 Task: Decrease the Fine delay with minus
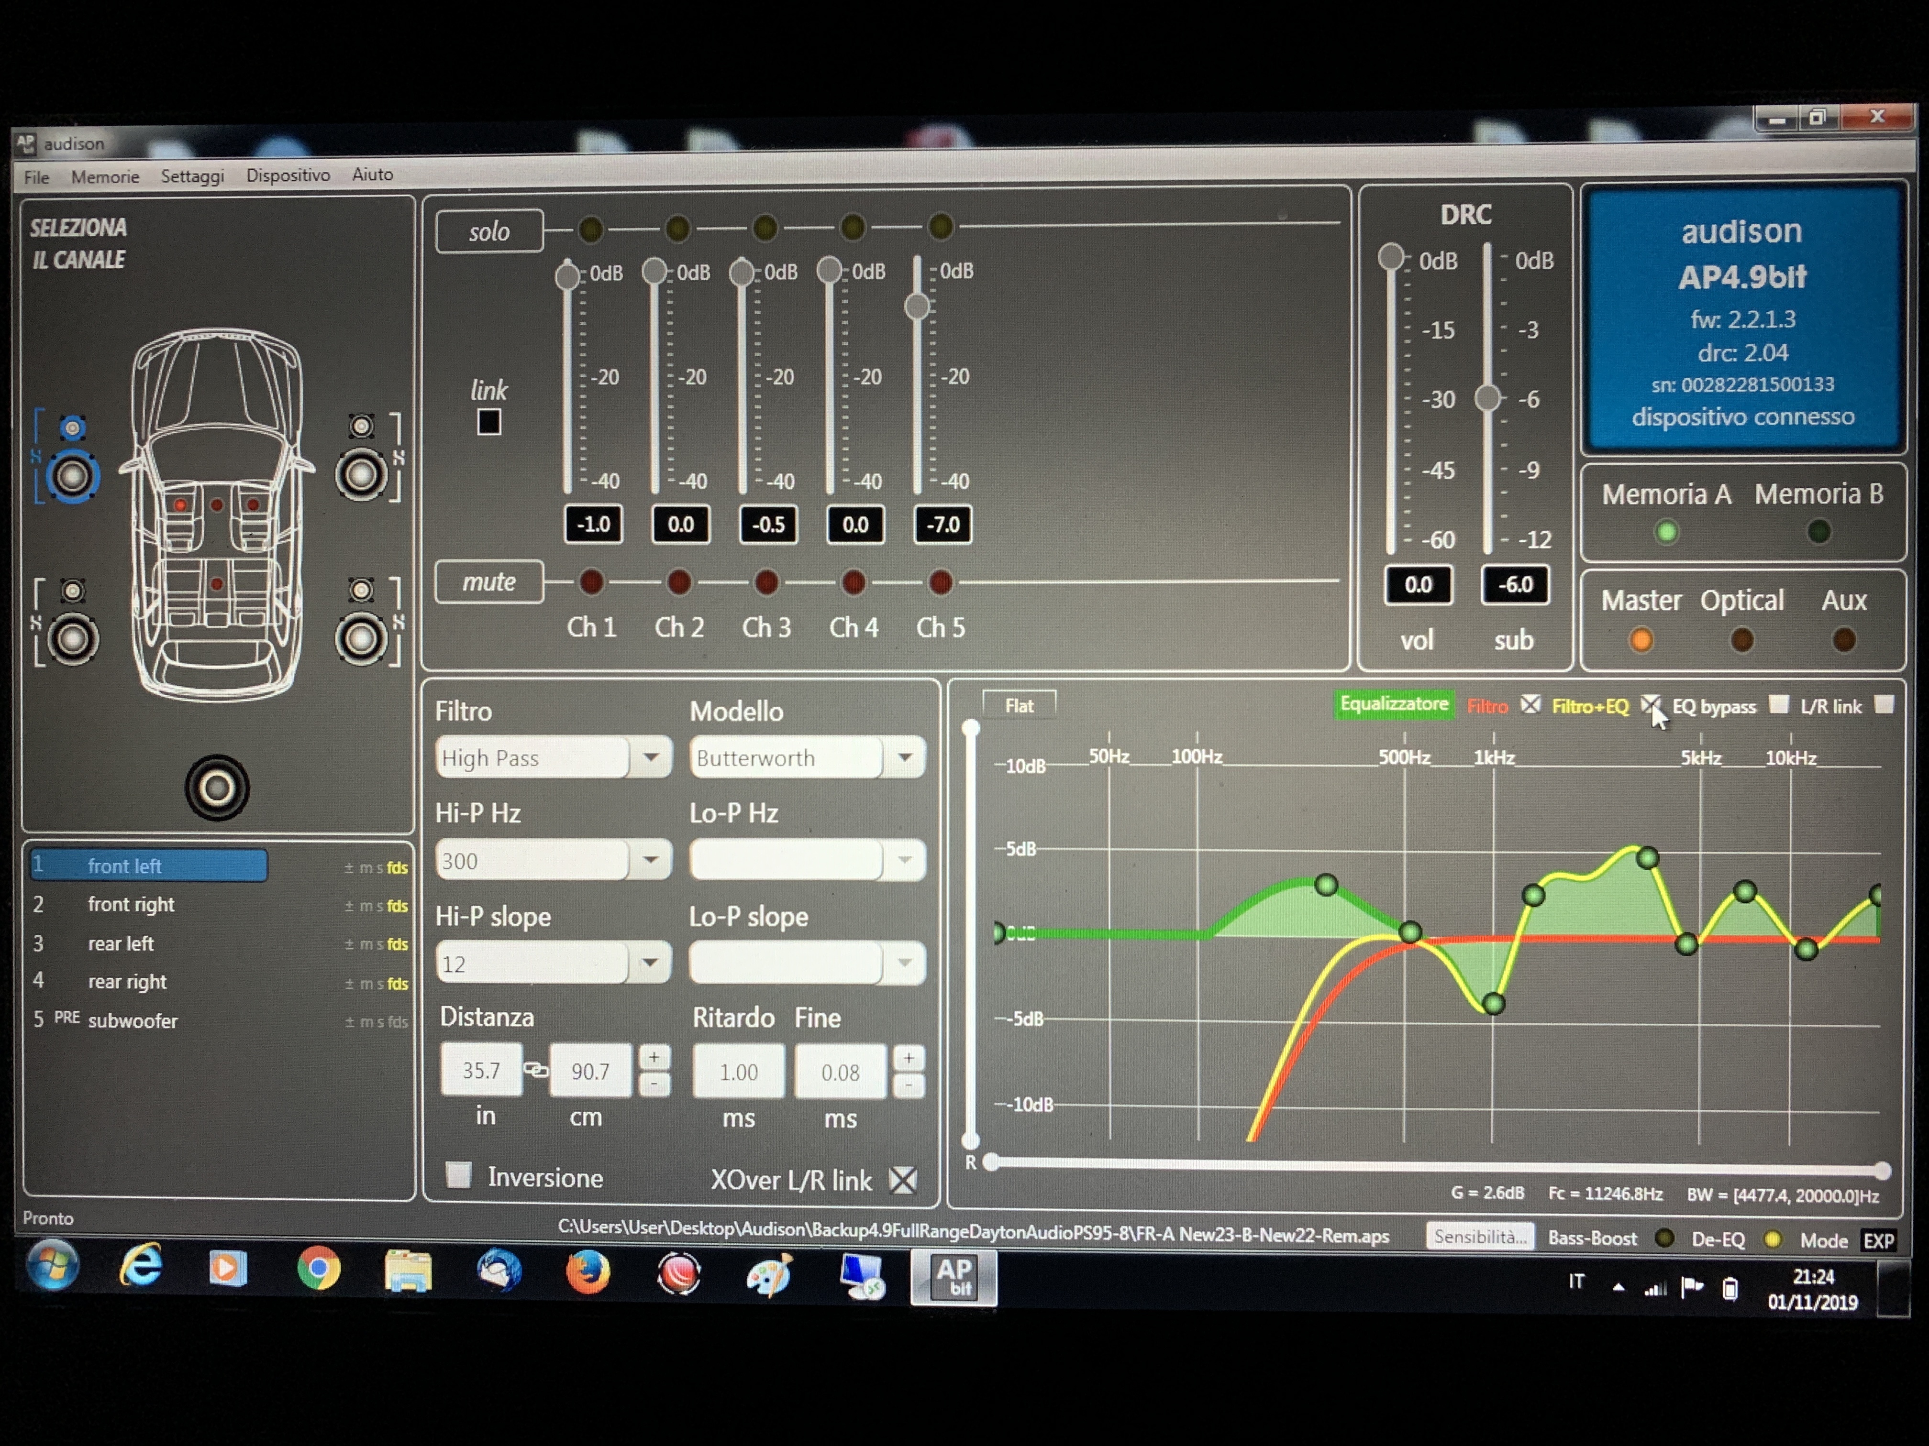click(908, 1085)
